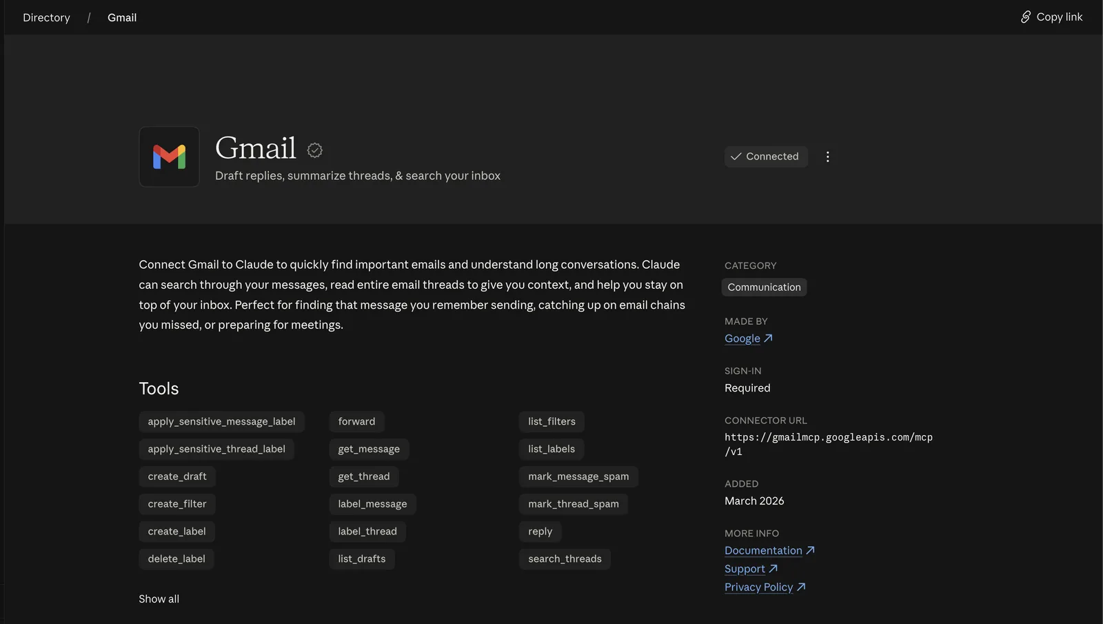Screen dimensions: 1103x624
Task: Click the checkmark in the Connected button
Action: point(736,157)
